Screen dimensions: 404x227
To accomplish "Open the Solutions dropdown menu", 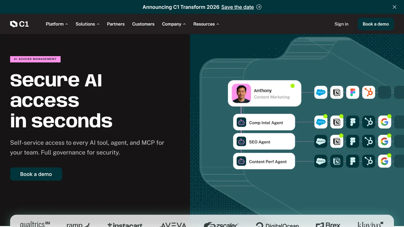I will tap(87, 24).
